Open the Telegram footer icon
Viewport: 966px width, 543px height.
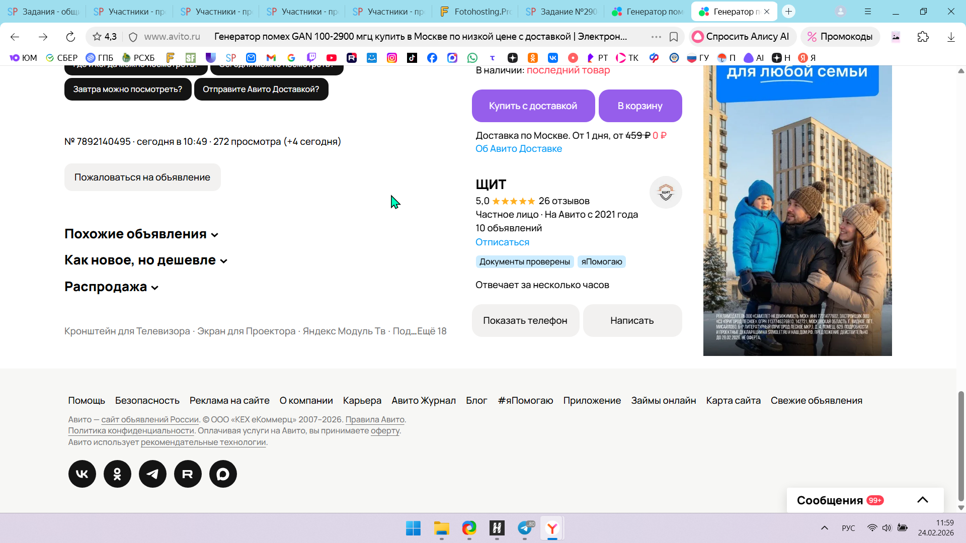point(152,474)
